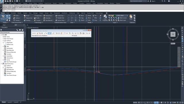Click the Profile View tool
The image size is (184, 104).
pos(60,16)
